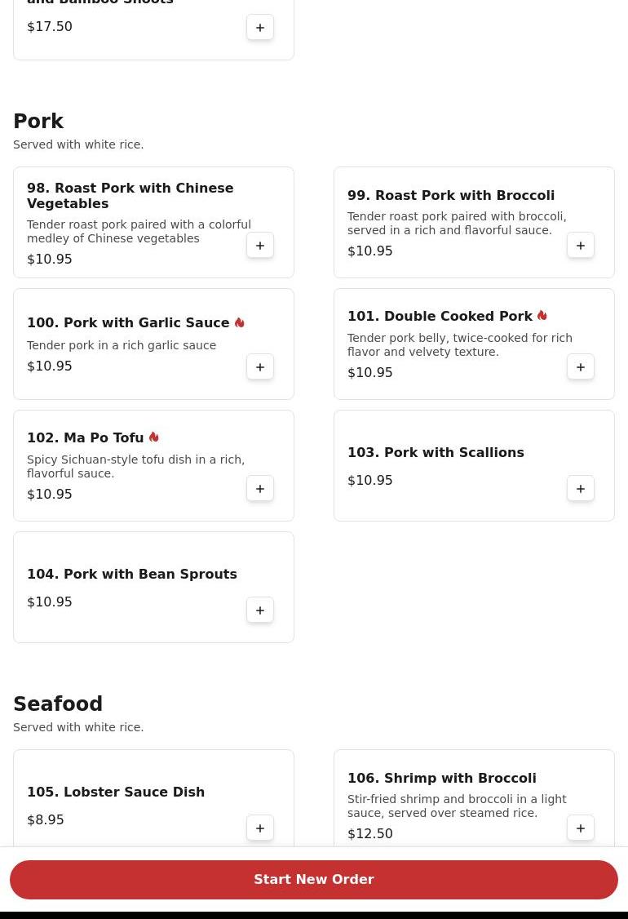Image resolution: width=628 pixels, height=919 pixels.
Task: Open 103. Pork with Scallions card title
Action: [x=436, y=452]
